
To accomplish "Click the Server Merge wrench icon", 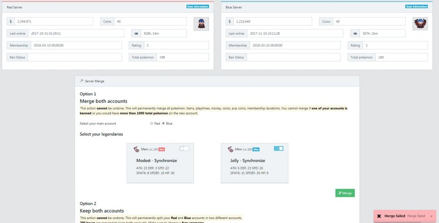I will click(82, 81).
